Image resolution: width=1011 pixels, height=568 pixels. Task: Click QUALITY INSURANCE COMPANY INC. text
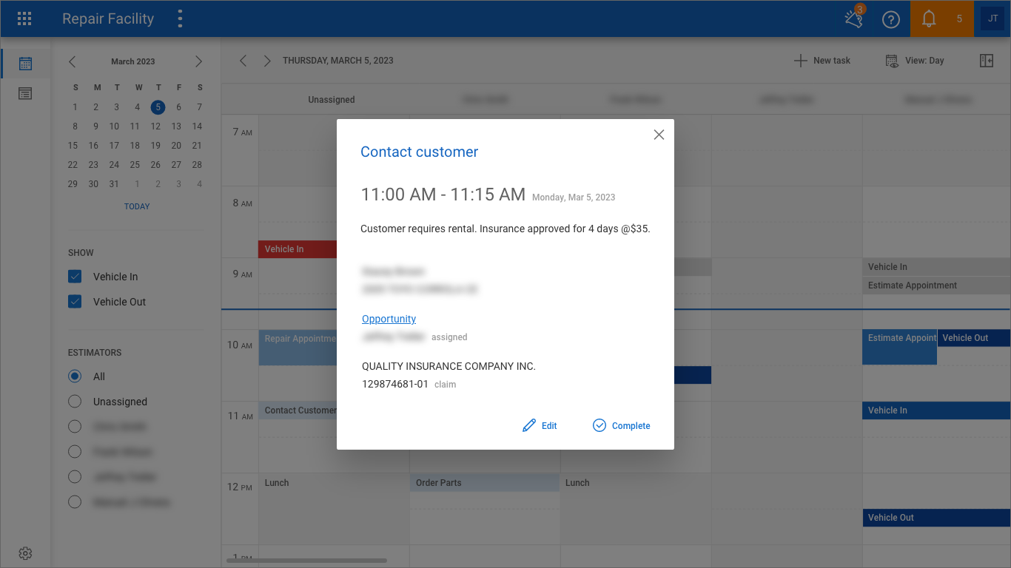pos(449,366)
